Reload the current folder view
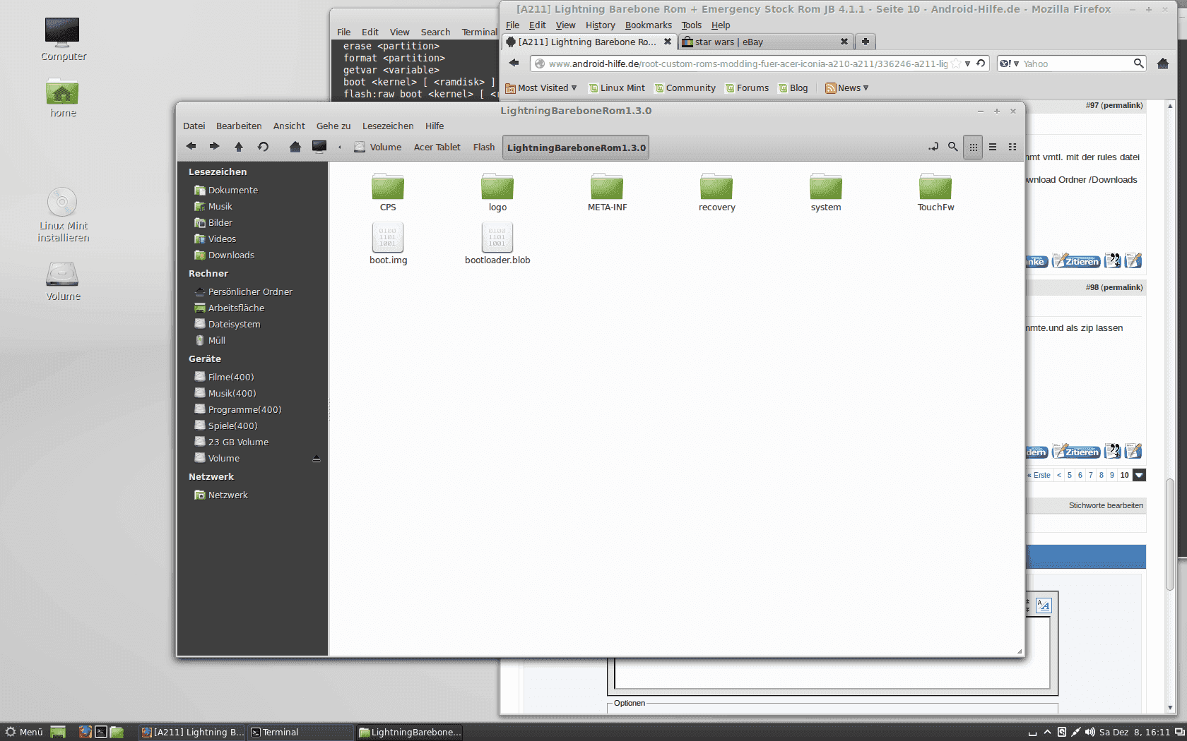Screen dimensions: 1187x741 coord(263,147)
